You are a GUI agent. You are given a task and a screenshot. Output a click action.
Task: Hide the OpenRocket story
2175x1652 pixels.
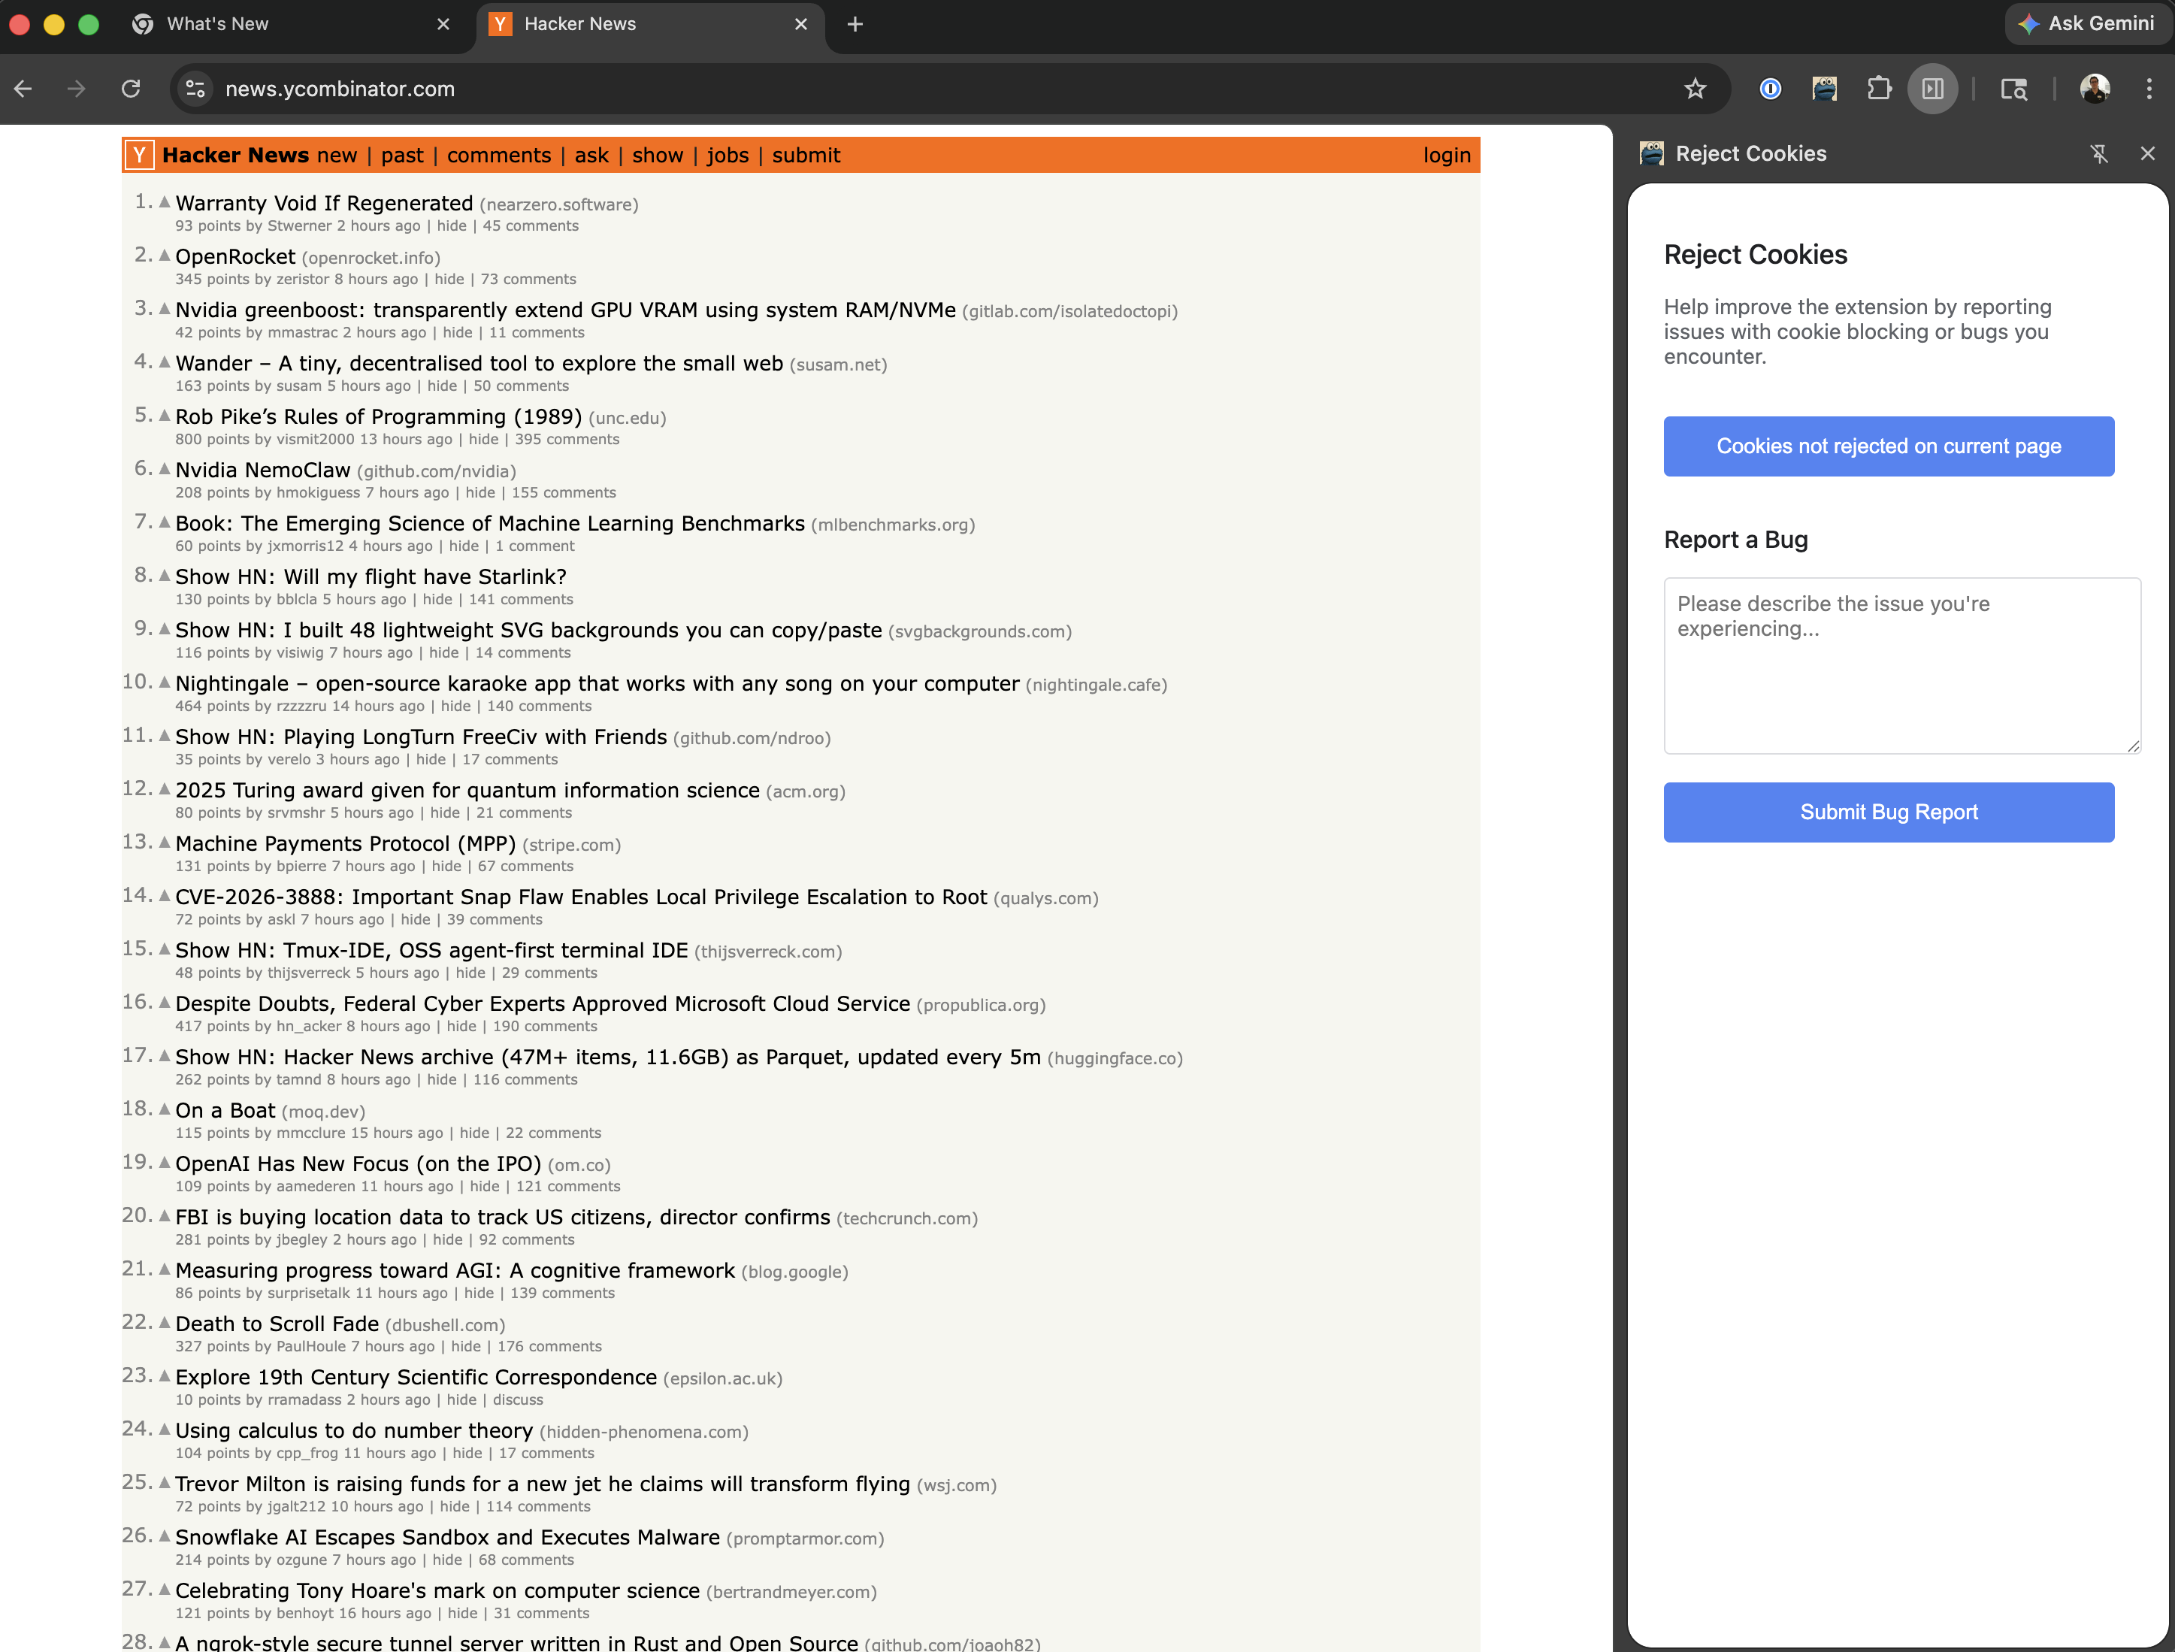(449, 280)
